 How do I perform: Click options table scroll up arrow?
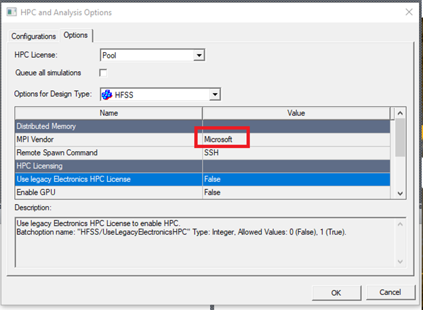pos(400,113)
